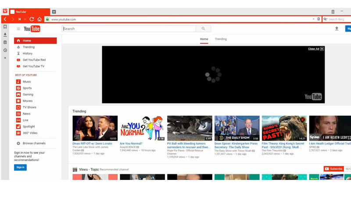Open Vivaldi notes panel
Viewport: 351px width, 197px height.
pyautogui.click(x=5, y=42)
